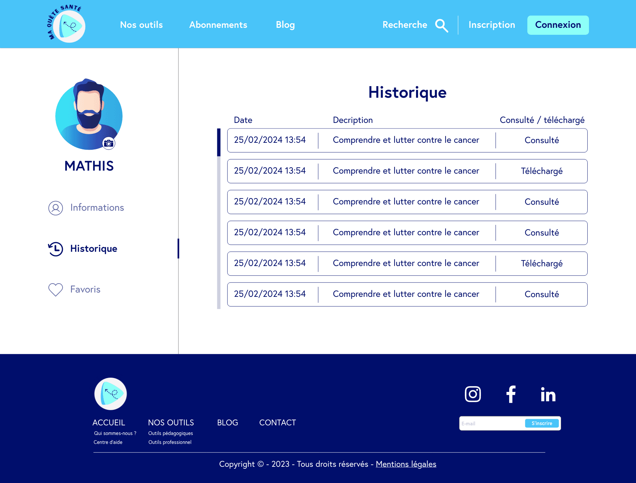Open Blog in the top navigation
Screen dimensions: 636x483
click(285, 25)
